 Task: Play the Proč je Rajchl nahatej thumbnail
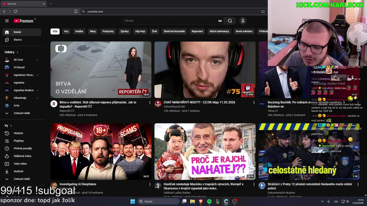pyautogui.click(x=205, y=152)
